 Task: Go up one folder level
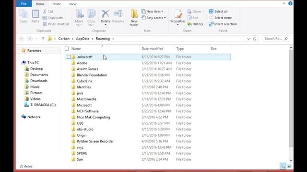tap(43, 39)
